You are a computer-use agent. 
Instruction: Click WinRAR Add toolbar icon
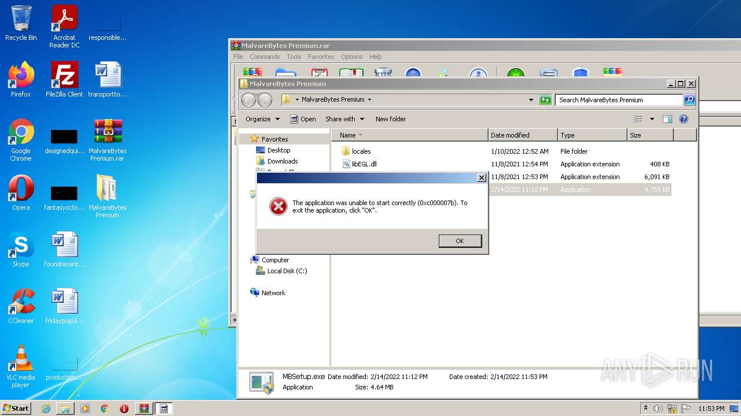[252, 72]
